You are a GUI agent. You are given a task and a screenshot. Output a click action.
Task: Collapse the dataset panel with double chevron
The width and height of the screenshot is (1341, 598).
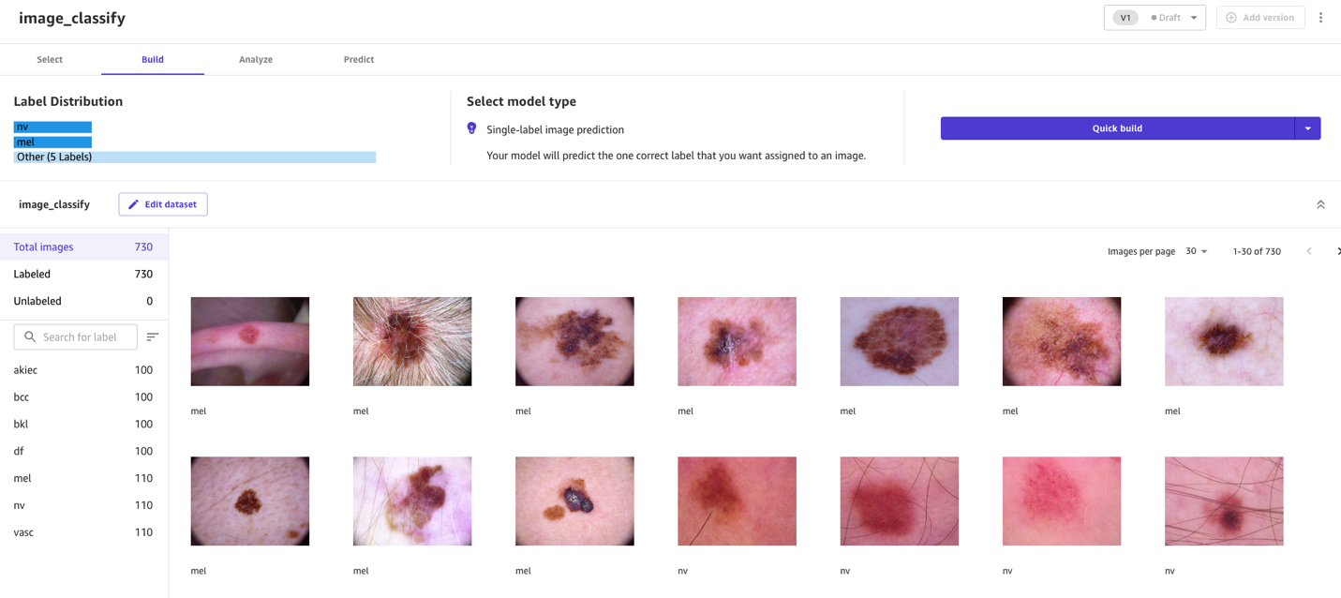[x=1320, y=204]
